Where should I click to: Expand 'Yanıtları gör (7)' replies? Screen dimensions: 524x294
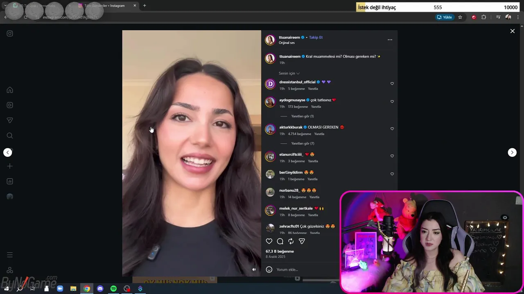click(303, 144)
